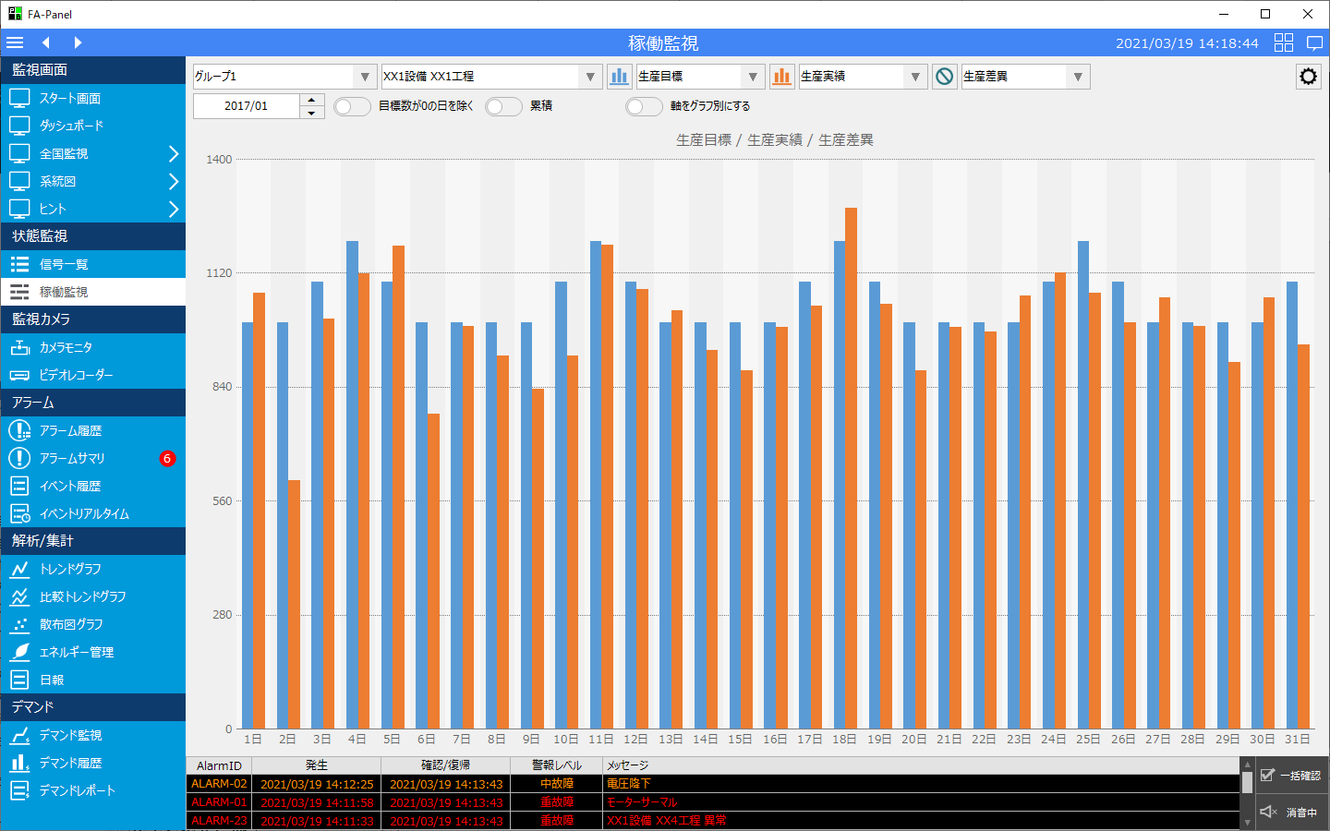The width and height of the screenshot is (1330, 831).
Task: Click the no-display circle-slash icon
Action: (944, 77)
